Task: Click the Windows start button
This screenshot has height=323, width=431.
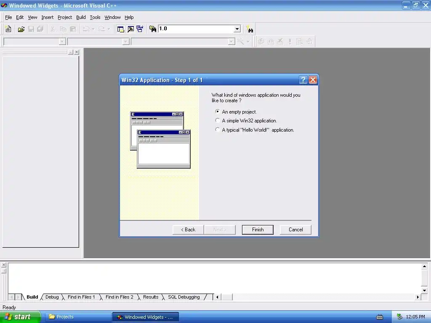Action: (20, 317)
